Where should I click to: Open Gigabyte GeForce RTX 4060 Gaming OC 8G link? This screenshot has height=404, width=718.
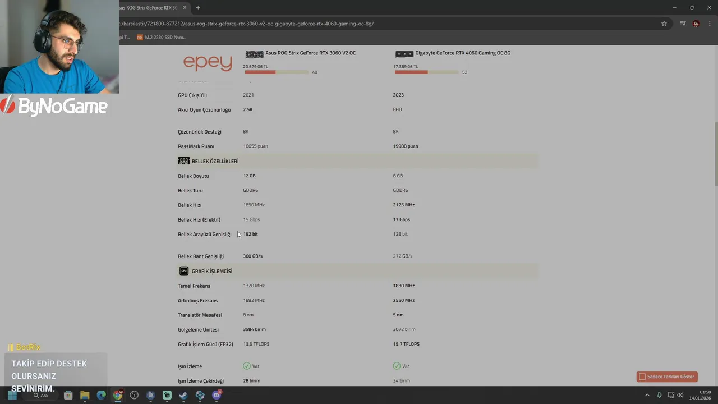click(463, 53)
